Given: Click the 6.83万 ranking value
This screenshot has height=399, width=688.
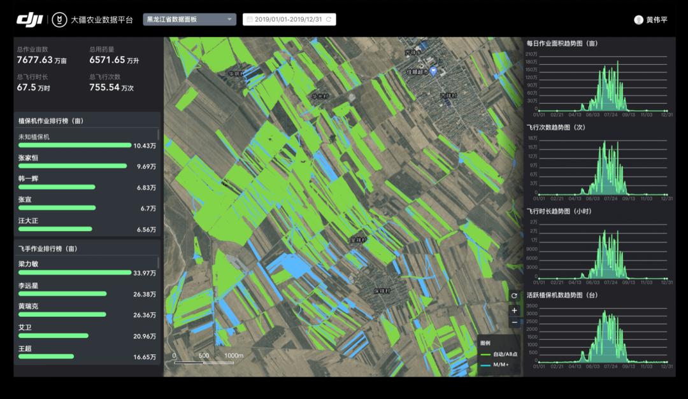Looking at the screenshot, I should coord(147,188).
